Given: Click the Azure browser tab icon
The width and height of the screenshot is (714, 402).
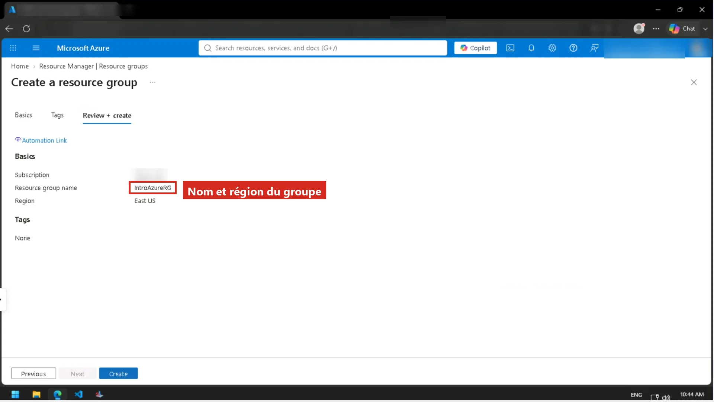Looking at the screenshot, I should click(12, 10).
